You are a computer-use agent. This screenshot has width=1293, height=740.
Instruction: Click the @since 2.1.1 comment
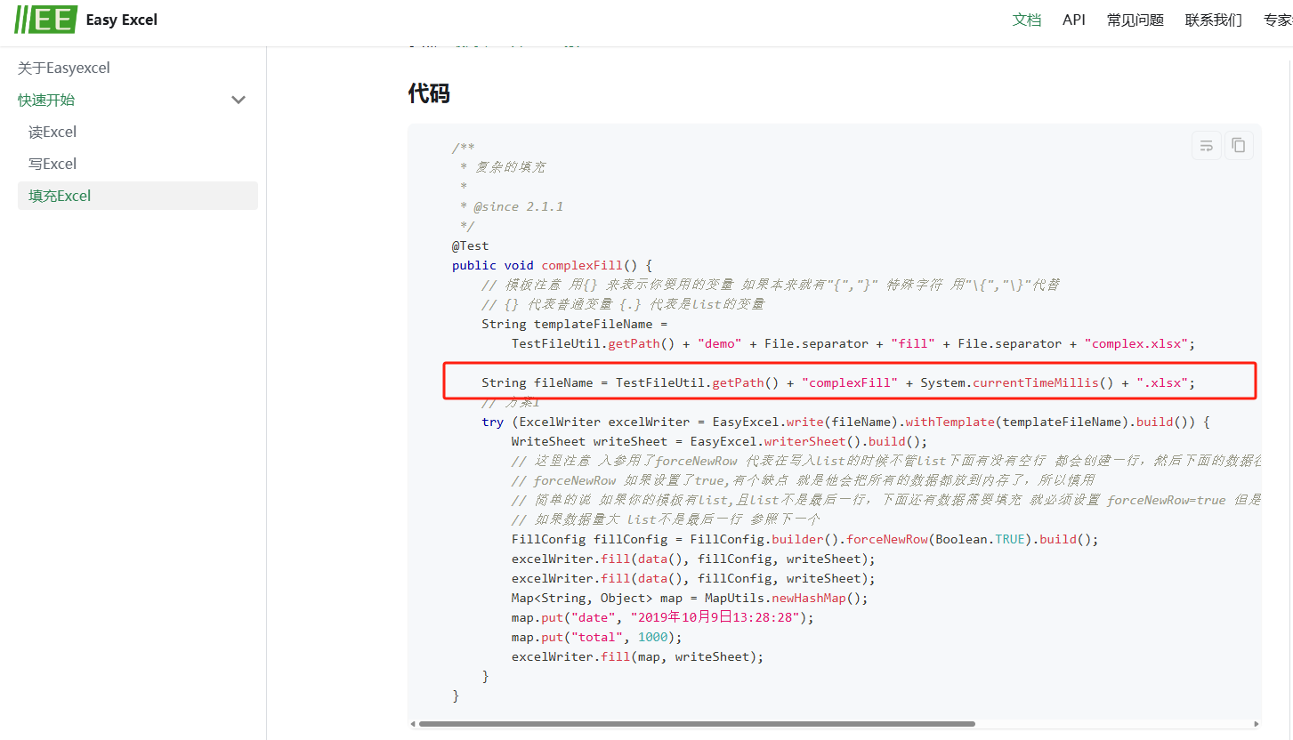[512, 206]
